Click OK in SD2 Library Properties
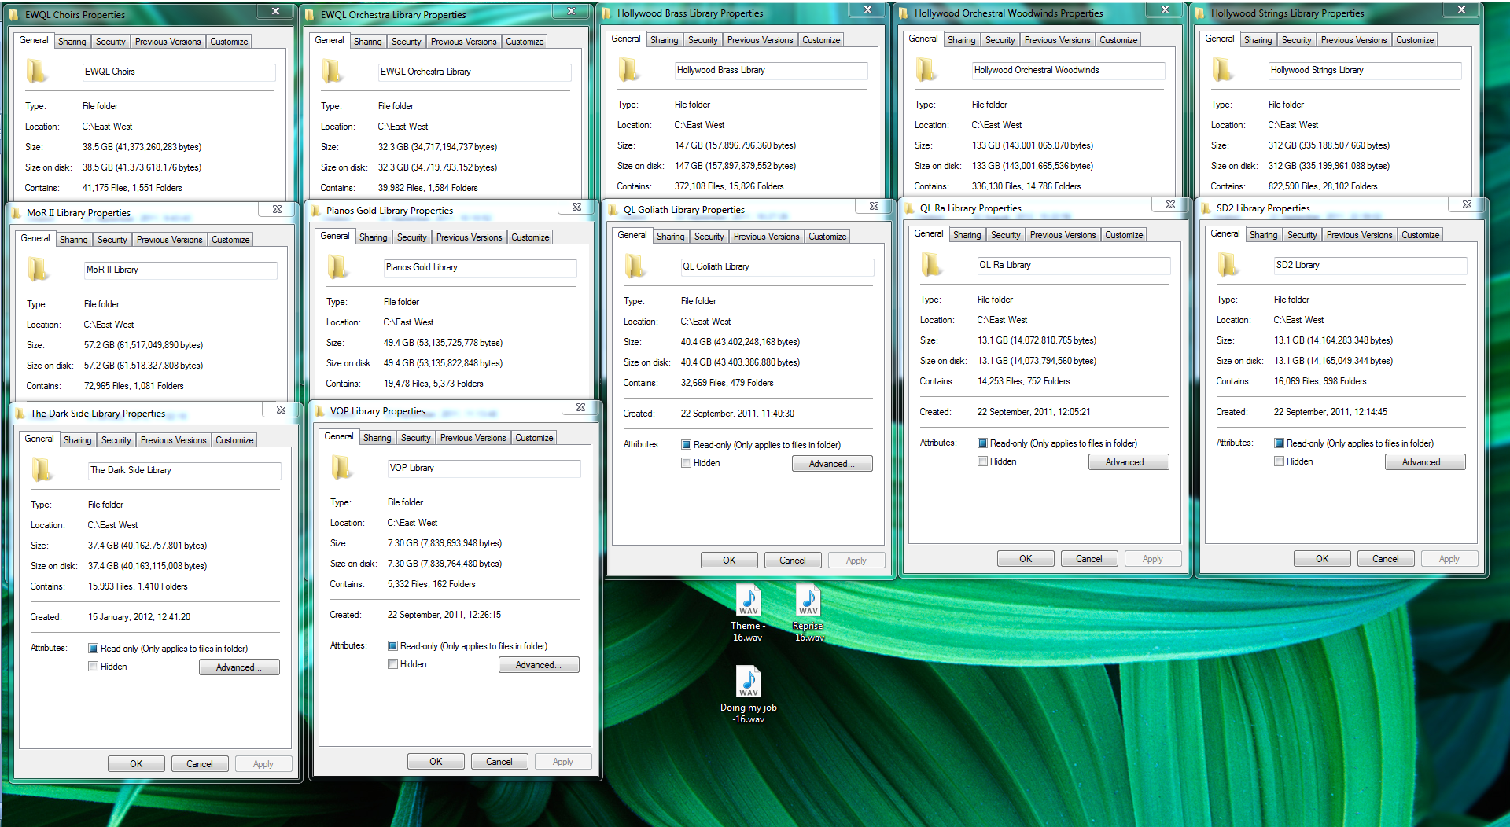Screen dimensions: 1510x827 point(1323,559)
